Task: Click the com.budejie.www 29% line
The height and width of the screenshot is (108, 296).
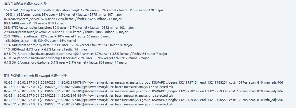Action: tap(66, 32)
